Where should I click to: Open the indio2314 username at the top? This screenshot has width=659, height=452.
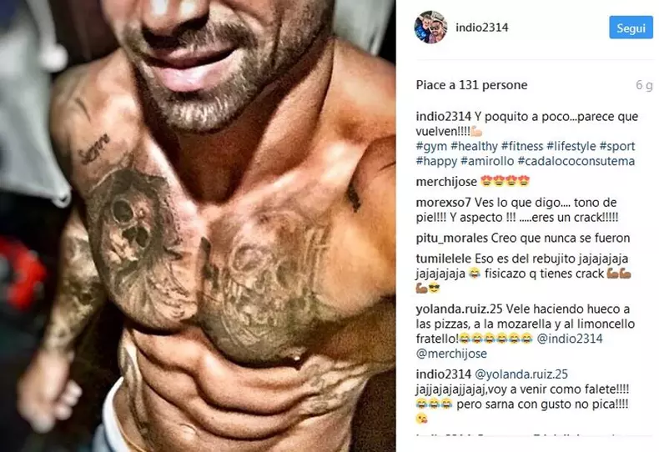pos(481,28)
